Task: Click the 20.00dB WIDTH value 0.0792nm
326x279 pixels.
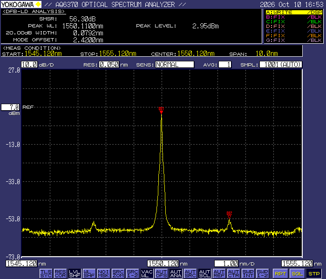Action: [x=88, y=33]
